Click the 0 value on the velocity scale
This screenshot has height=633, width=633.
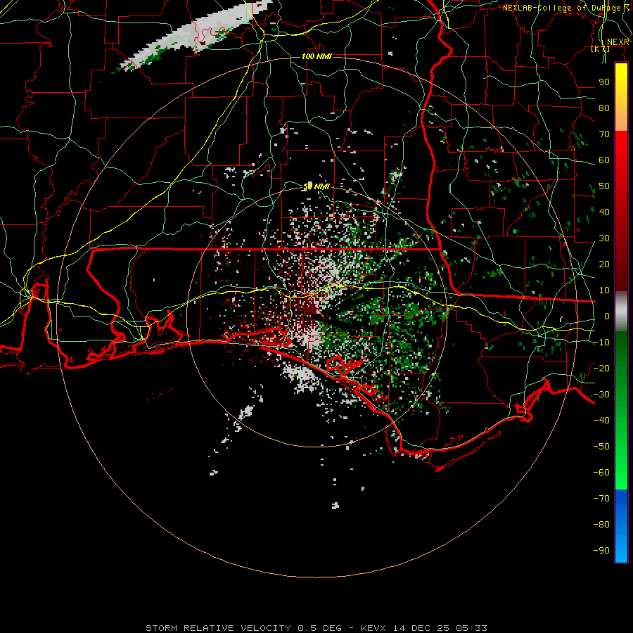click(607, 316)
